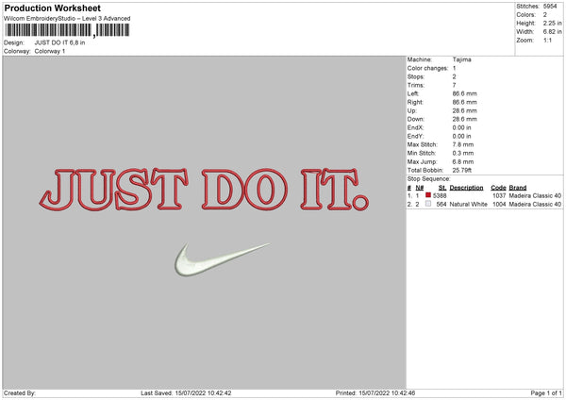Click the Width value "6.82 in"

[x=552, y=32]
